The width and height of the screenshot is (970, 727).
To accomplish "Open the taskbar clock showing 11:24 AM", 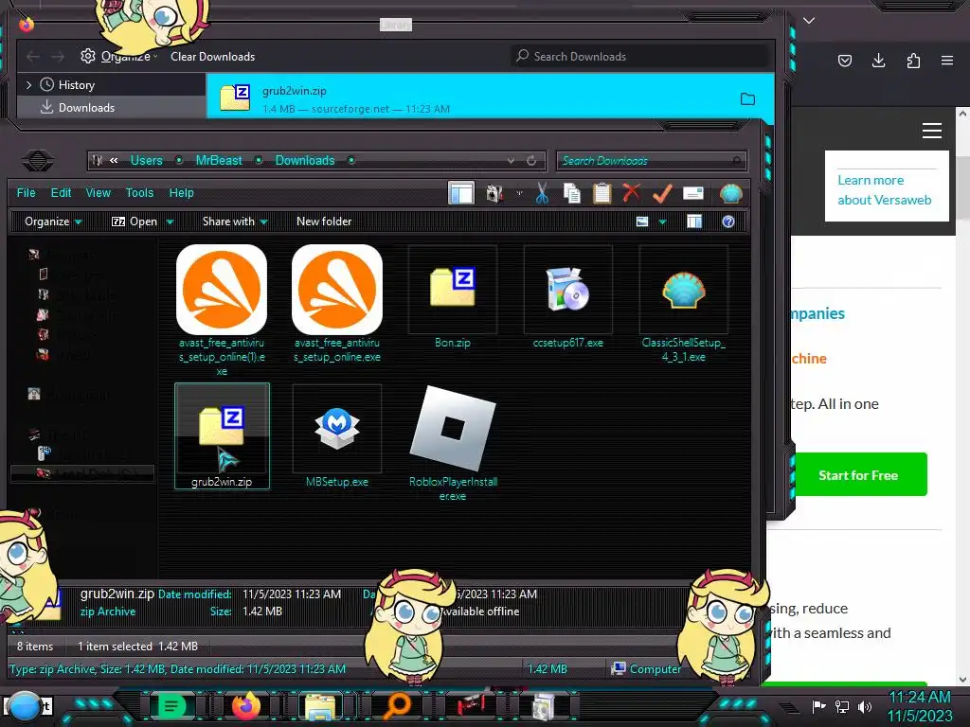I will tap(920, 706).
